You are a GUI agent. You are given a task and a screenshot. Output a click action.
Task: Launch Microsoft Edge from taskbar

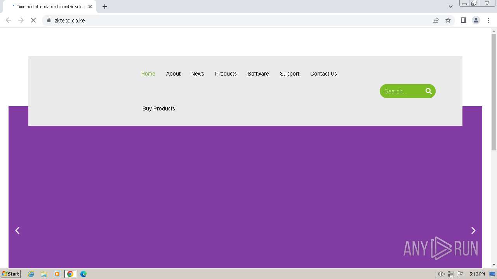(83, 274)
